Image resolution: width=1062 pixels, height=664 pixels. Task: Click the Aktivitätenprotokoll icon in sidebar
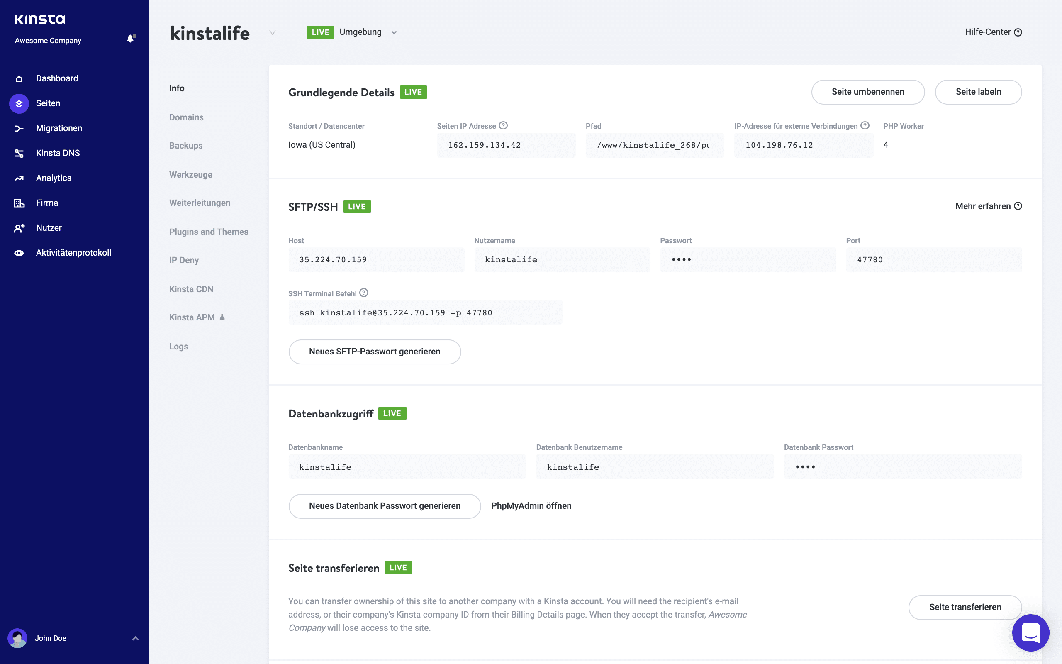click(x=19, y=252)
